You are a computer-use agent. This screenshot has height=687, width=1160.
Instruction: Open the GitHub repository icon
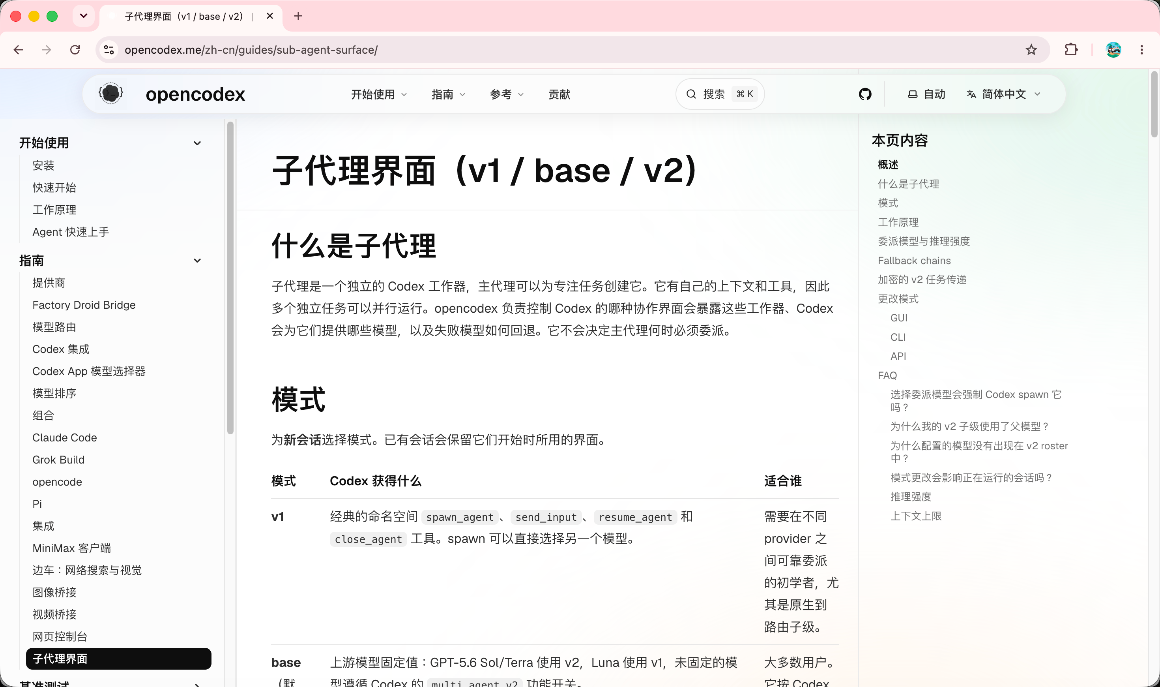tap(865, 94)
